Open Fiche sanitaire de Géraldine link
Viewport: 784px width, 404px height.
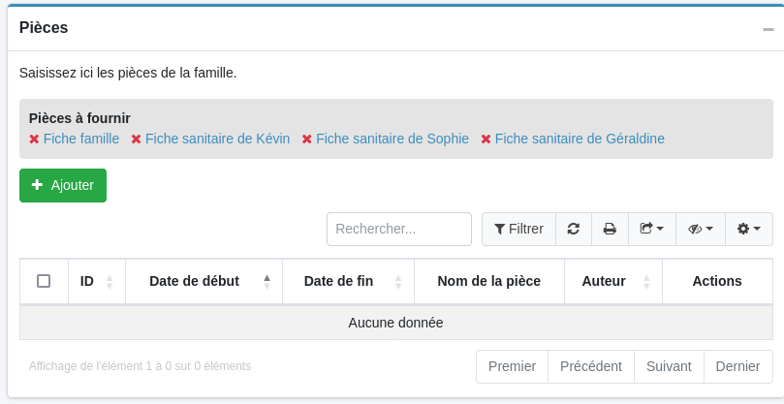[580, 139]
